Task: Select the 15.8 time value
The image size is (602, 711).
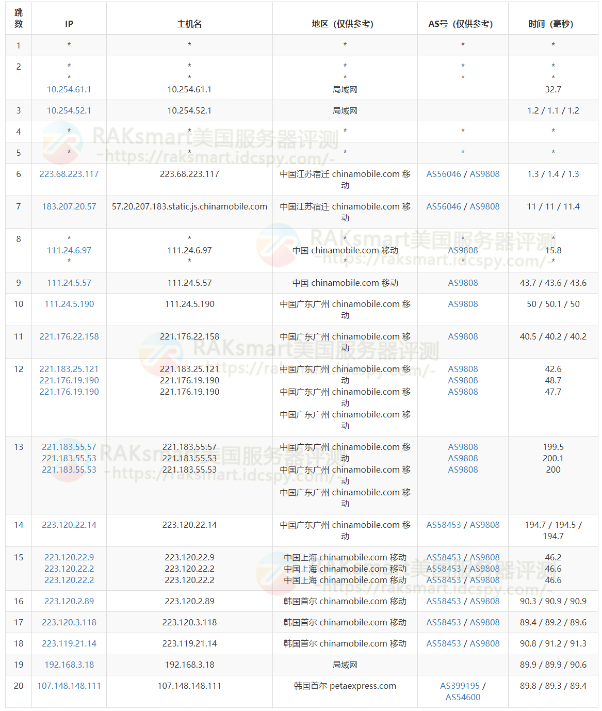Action: click(x=553, y=250)
